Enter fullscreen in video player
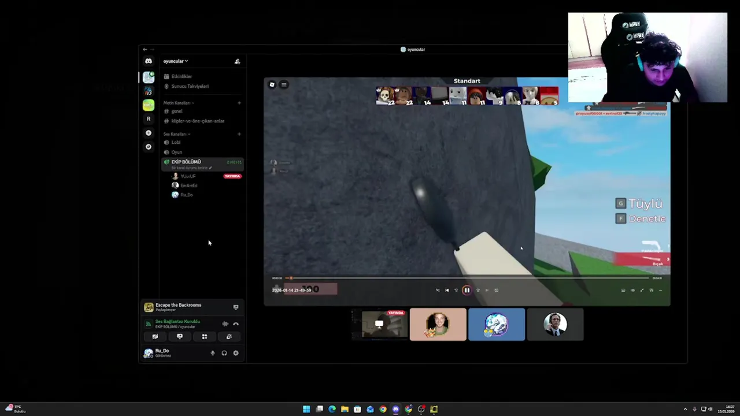Viewport: 740px width, 416px height. point(642,290)
